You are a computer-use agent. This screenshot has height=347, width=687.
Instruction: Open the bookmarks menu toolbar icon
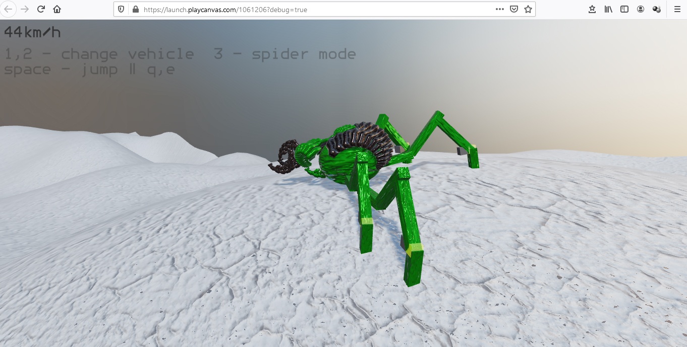coord(592,9)
